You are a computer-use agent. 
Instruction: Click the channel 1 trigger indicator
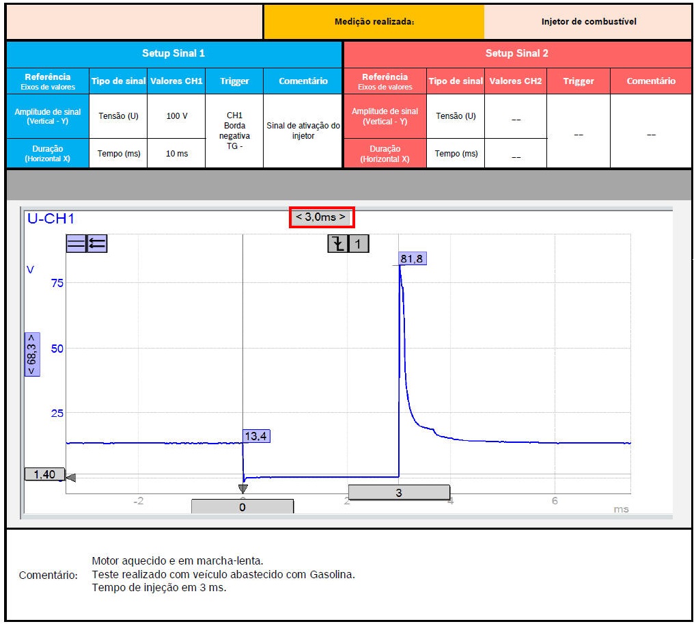point(359,243)
